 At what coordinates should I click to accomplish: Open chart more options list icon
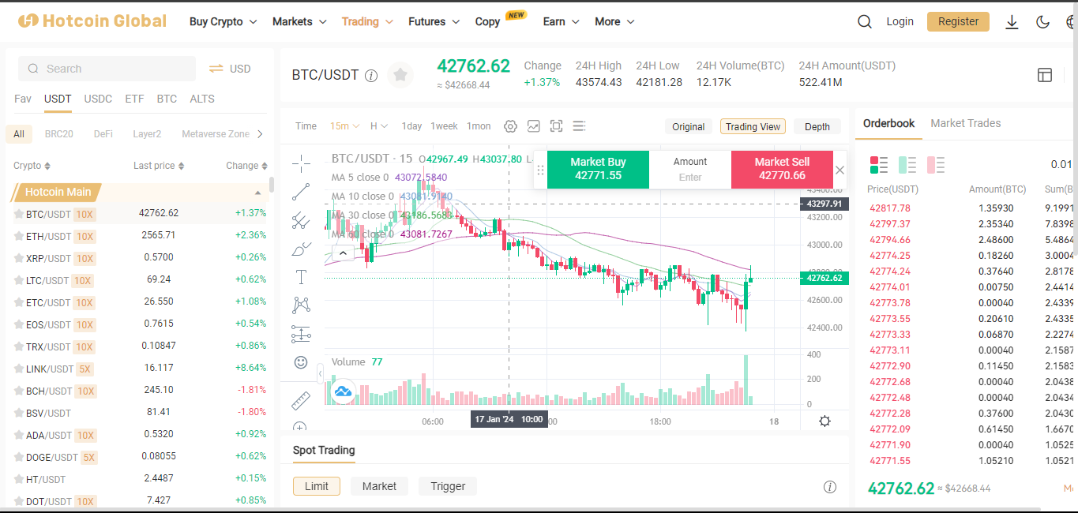(x=579, y=126)
